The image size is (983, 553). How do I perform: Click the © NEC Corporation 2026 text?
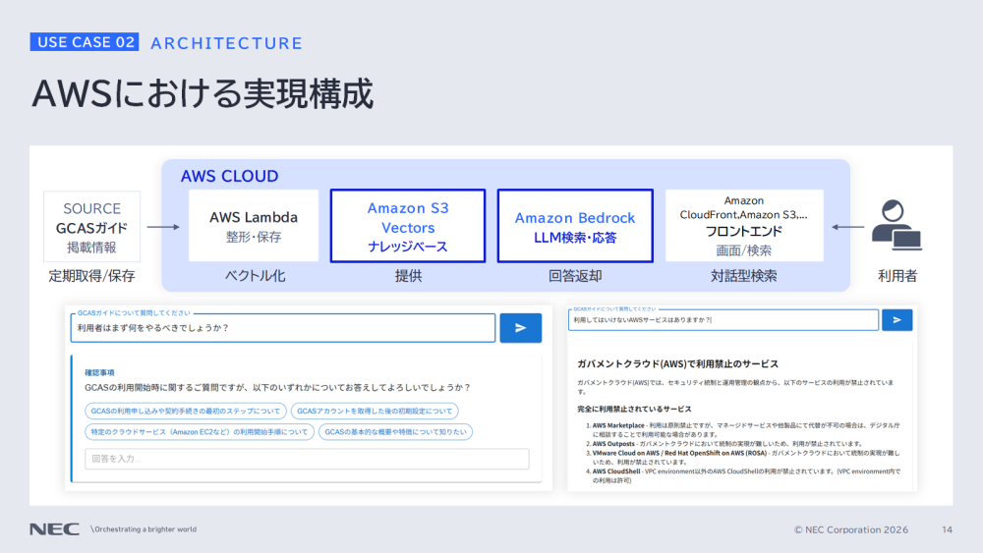851,529
